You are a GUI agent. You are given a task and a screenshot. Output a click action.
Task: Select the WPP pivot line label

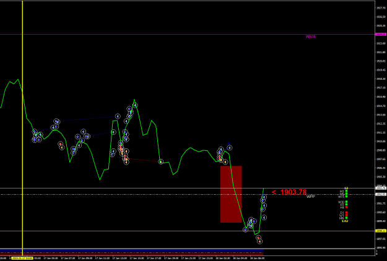pos(310,197)
